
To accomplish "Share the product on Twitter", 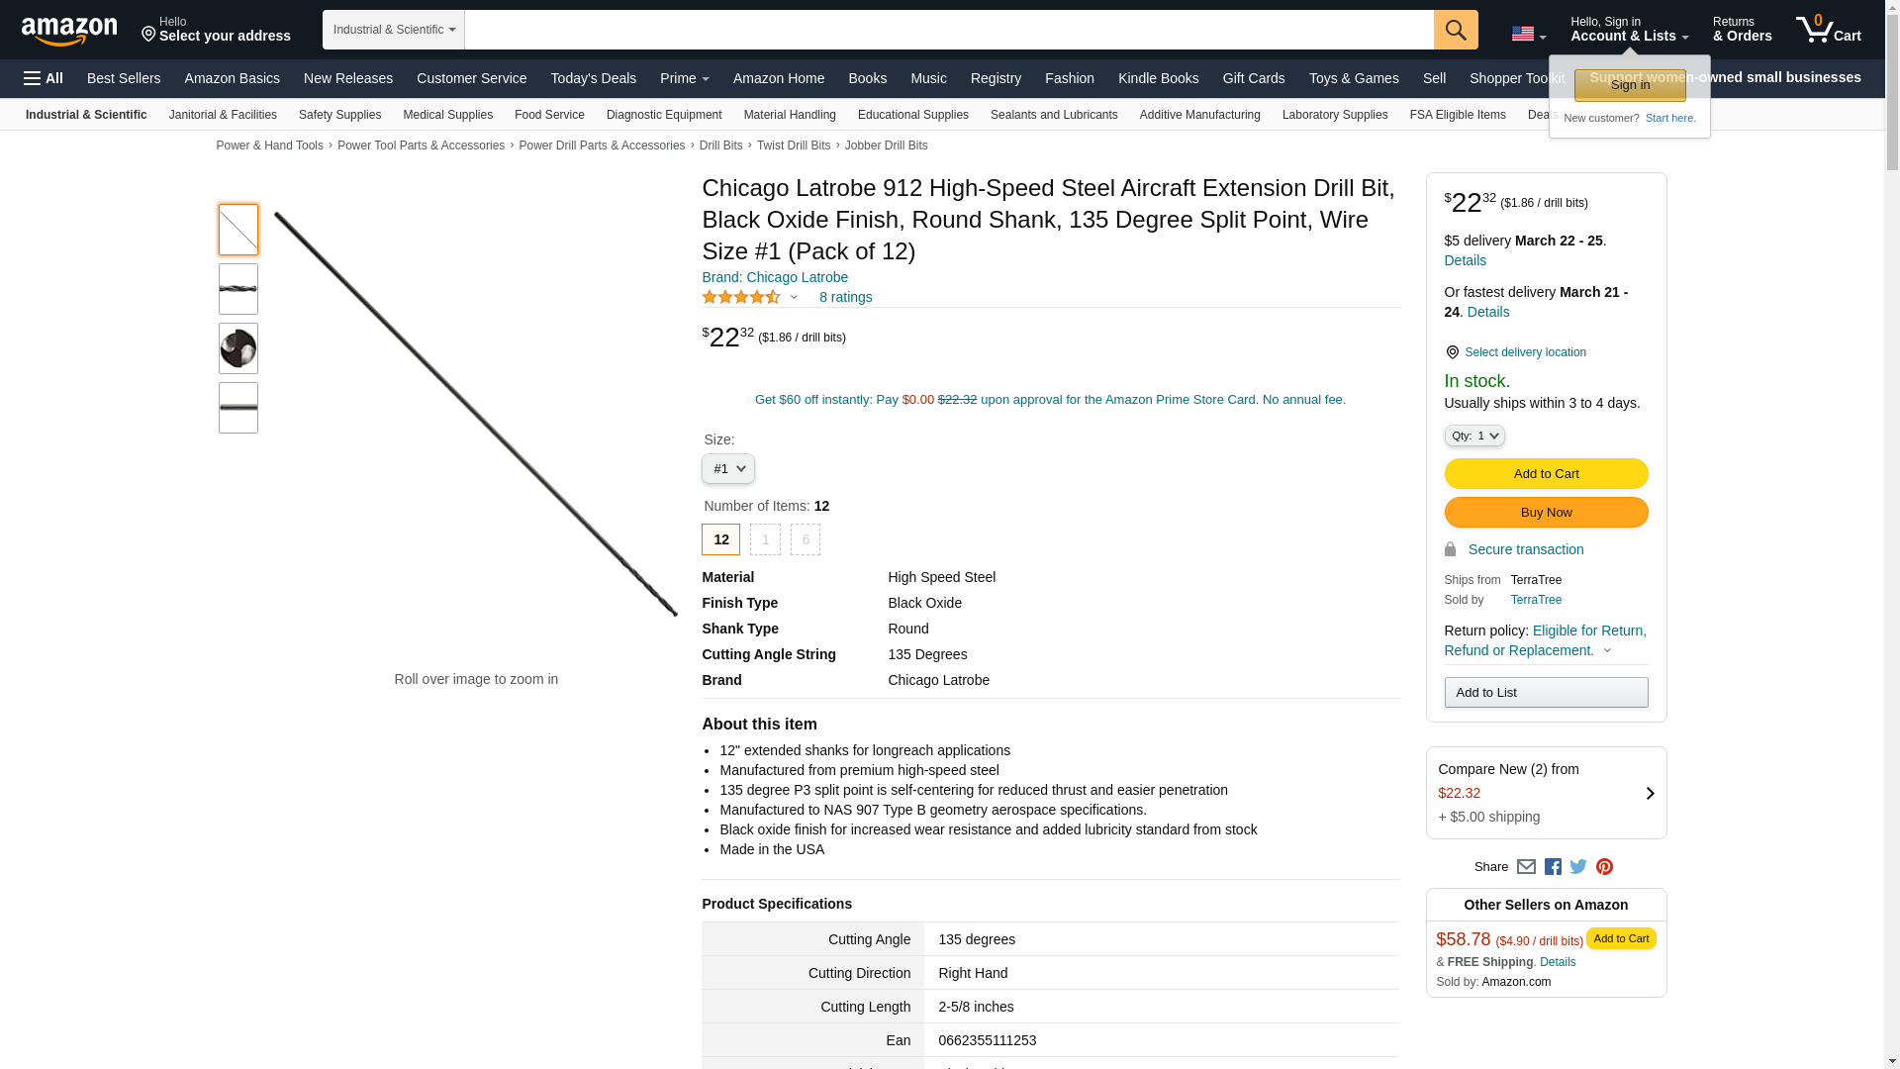I will (x=1578, y=866).
